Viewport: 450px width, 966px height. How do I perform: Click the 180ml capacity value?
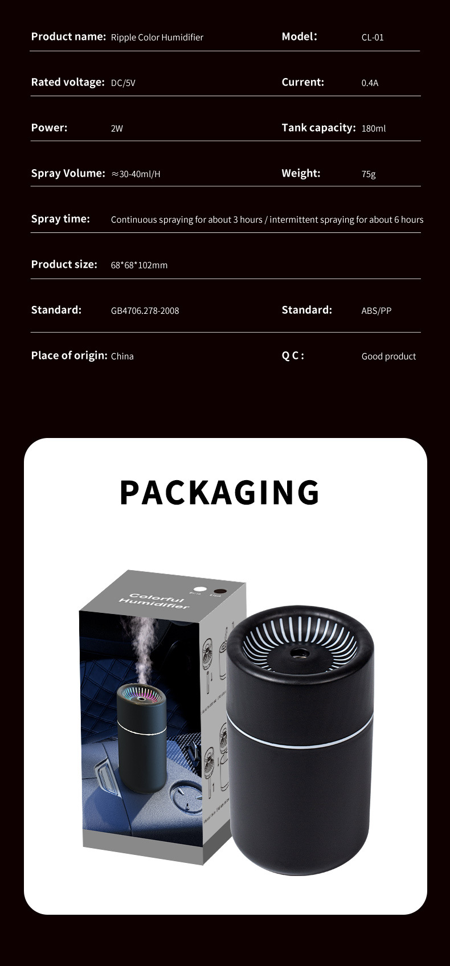pos(374,129)
